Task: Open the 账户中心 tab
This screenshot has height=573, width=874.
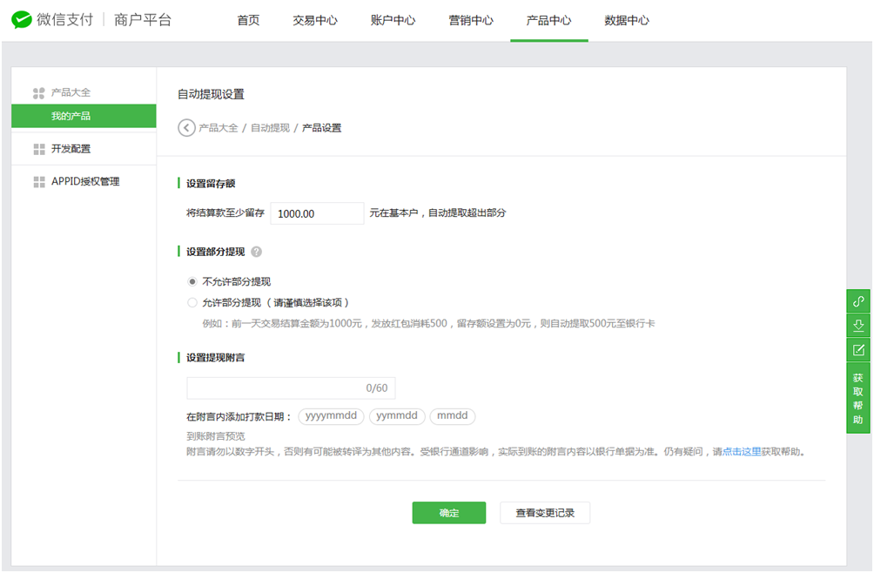Action: (393, 20)
